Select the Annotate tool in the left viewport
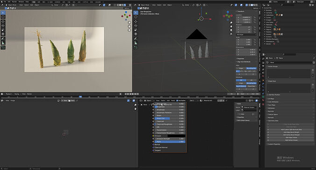Screen dimensions: 316x170 [x=3, y=38]
